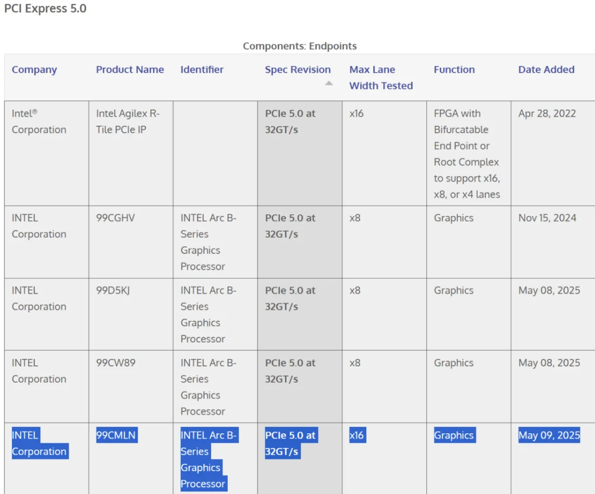Click Graphics function in 99D5KJ row
Image resolution: width=595 pixels, height=494 pixels.
click(453, 290)
